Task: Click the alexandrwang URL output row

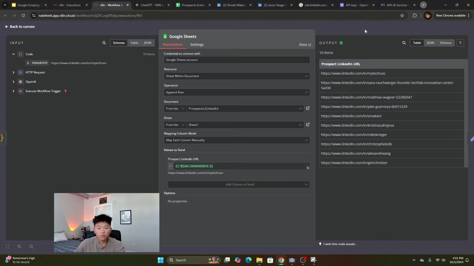Action: (x=391, y=153)
